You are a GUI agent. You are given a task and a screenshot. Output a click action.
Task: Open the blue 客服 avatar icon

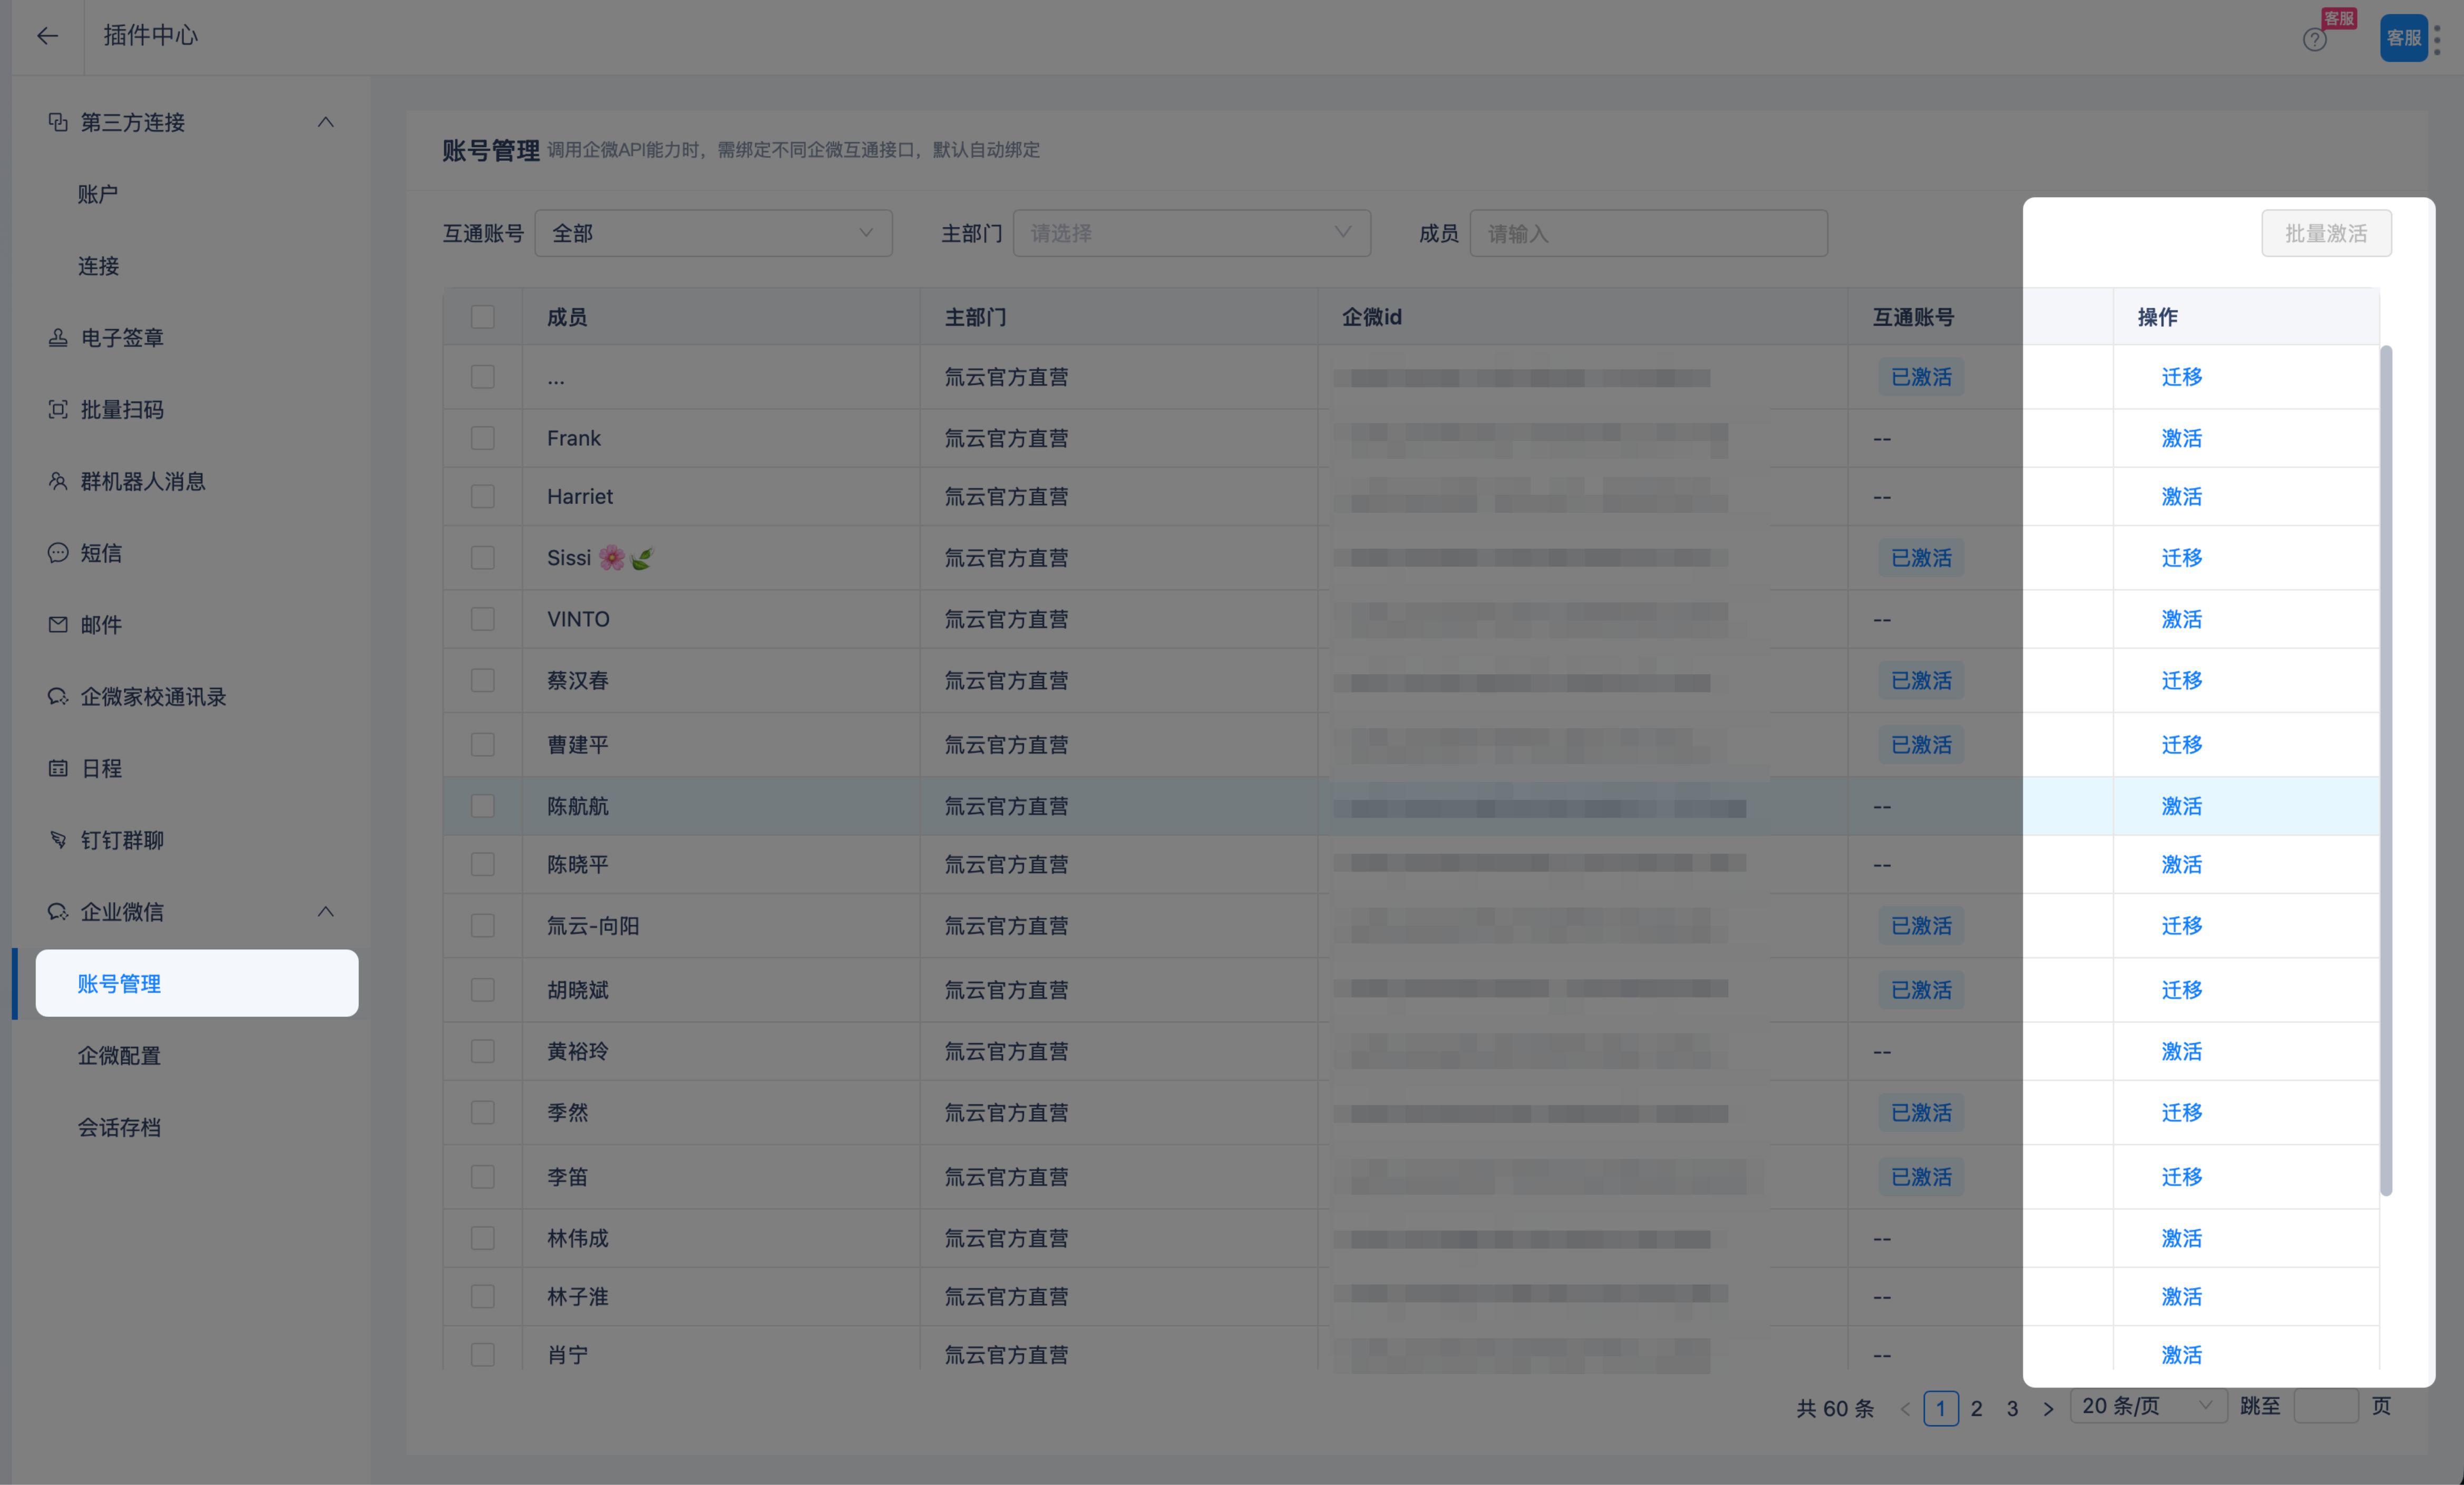click(x=2403, y=38)
